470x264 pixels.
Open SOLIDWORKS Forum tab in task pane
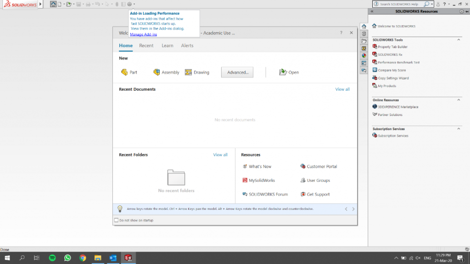coord(364,71)
